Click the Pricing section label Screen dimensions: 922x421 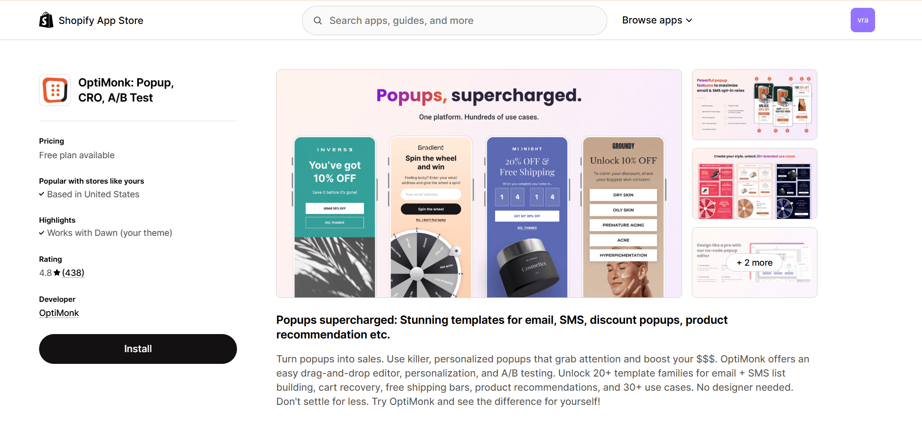[51, 141]
